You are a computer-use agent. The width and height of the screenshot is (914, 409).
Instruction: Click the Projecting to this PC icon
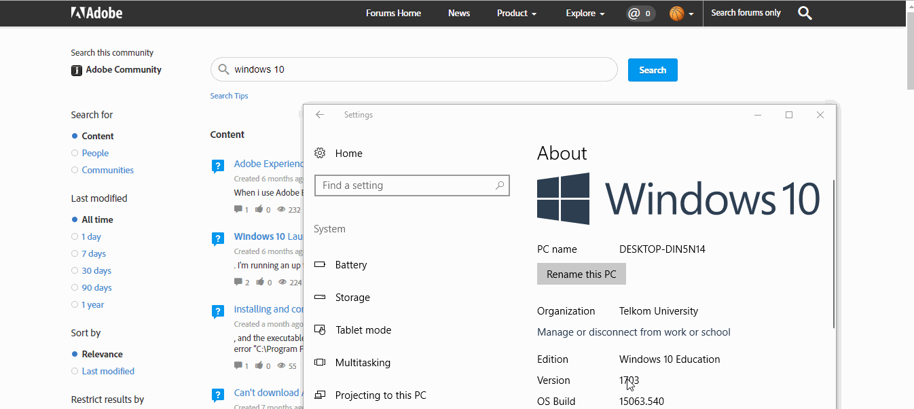320,395
